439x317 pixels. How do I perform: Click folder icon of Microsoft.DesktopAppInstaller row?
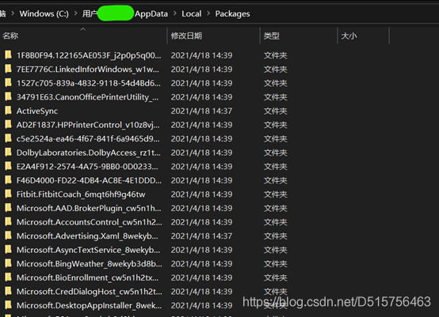pos(8,305)
